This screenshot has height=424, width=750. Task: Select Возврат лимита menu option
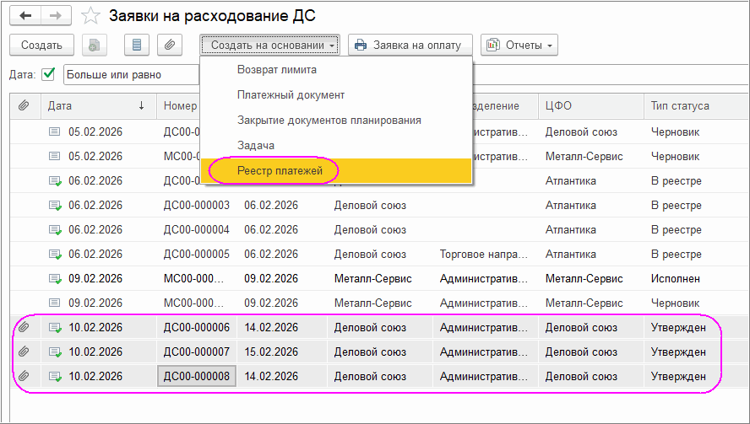[x=277, y=70]
